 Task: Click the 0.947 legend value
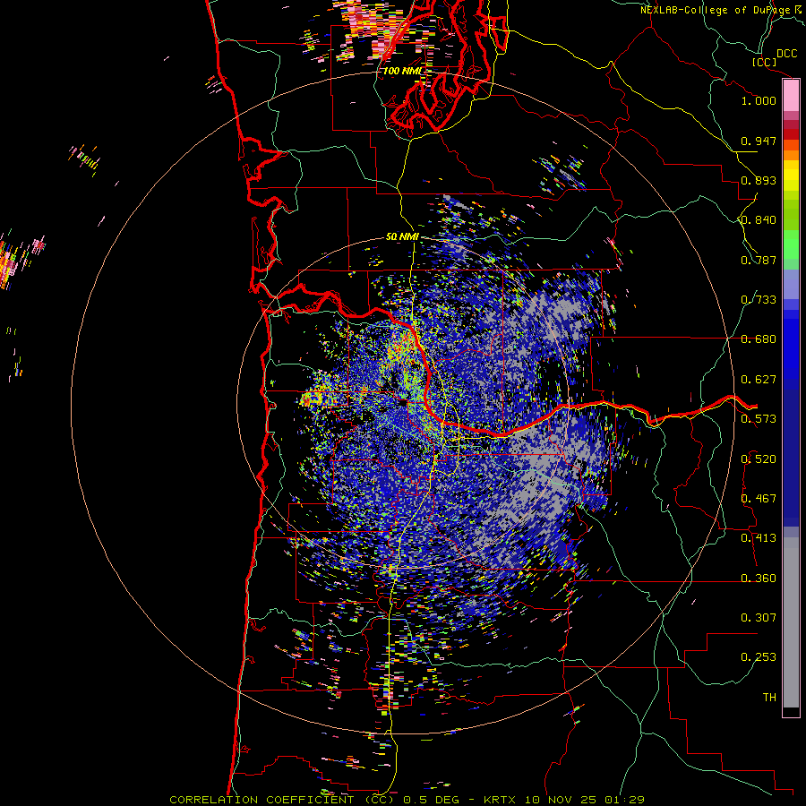[x=759, y=141]
